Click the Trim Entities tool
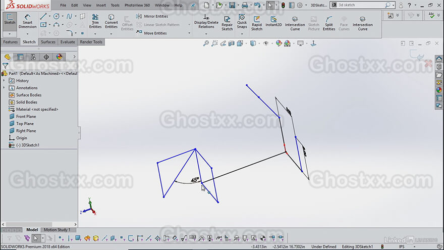The image size is (444, 250). pyautogui.click(x=95, y=21)
